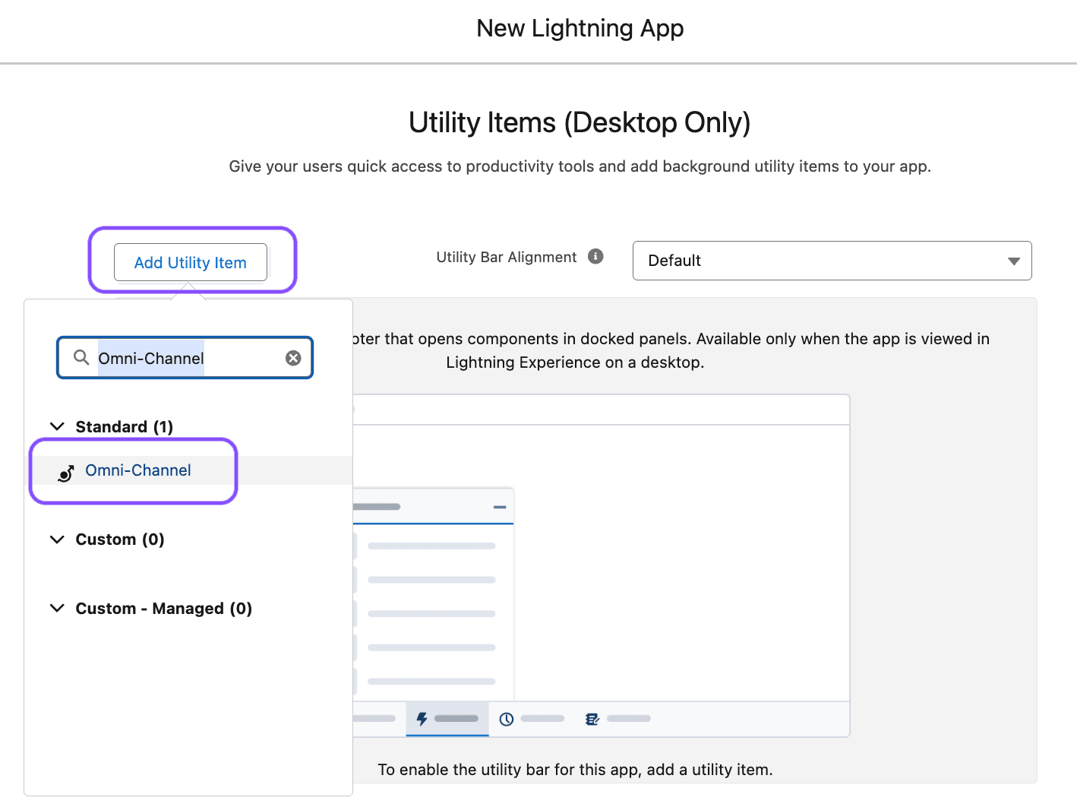Click the minimize dash icon on the docked panel

coord(499,505)
